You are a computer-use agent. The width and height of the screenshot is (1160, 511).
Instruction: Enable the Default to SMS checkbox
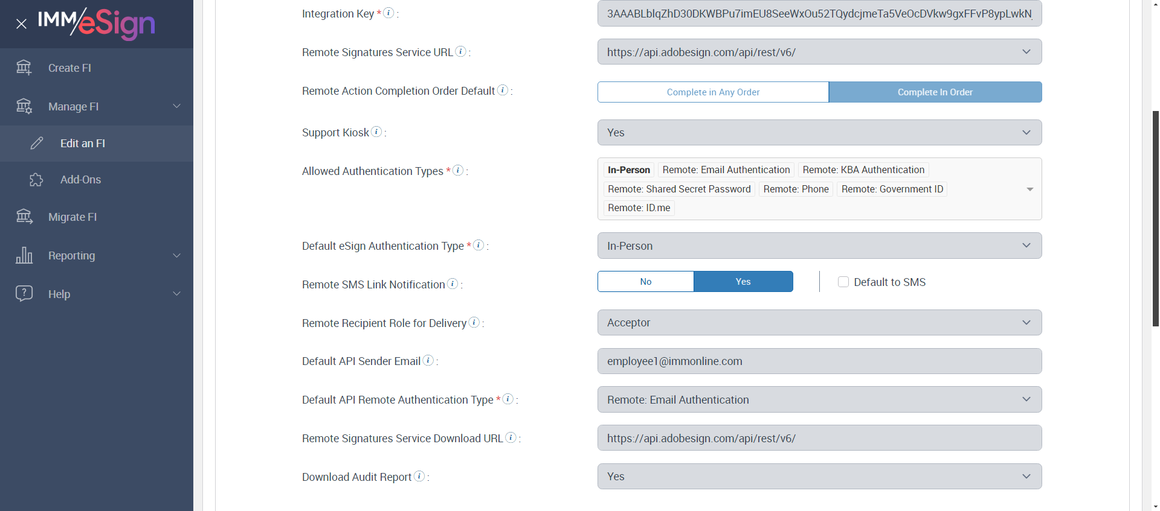point(843,282)
